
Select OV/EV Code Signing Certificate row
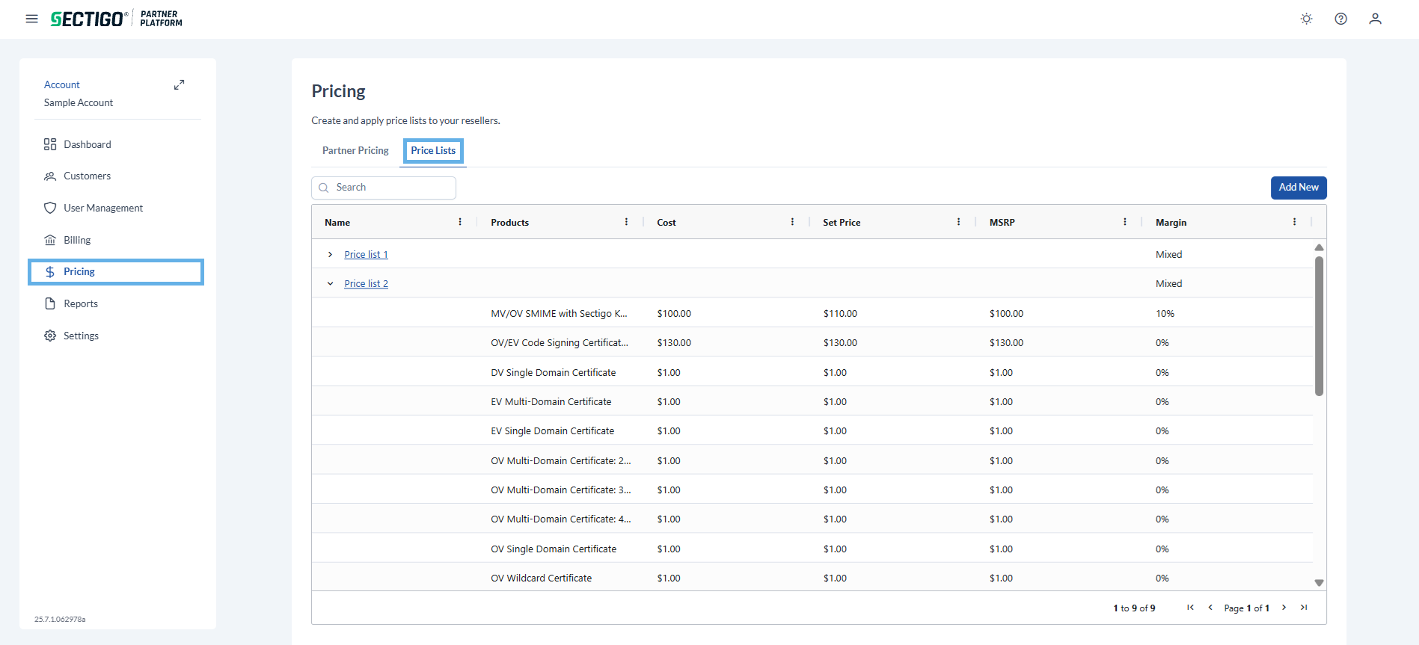(x=812, y=343)
